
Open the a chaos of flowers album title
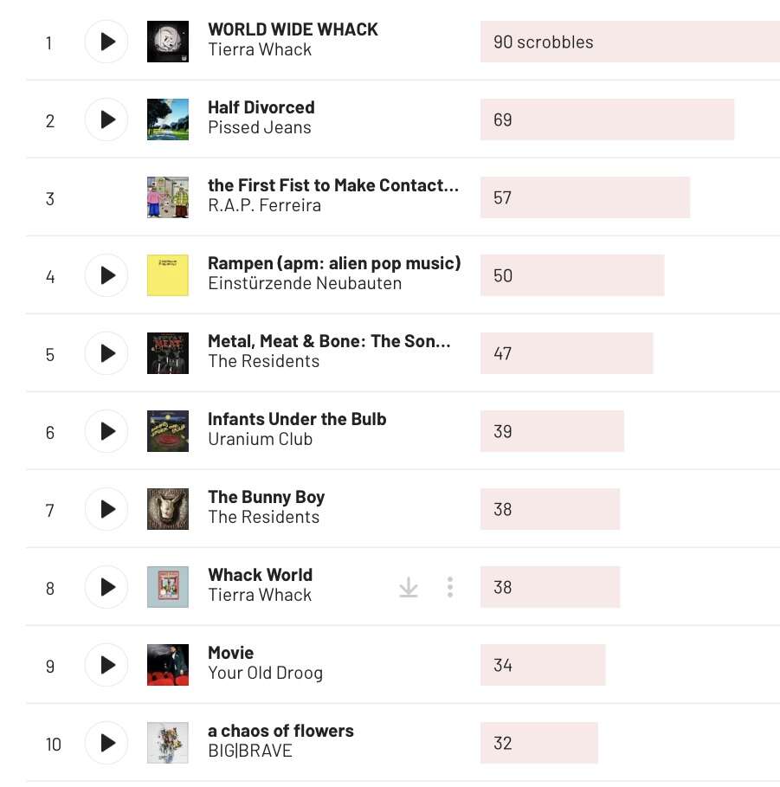click(280, 731)
